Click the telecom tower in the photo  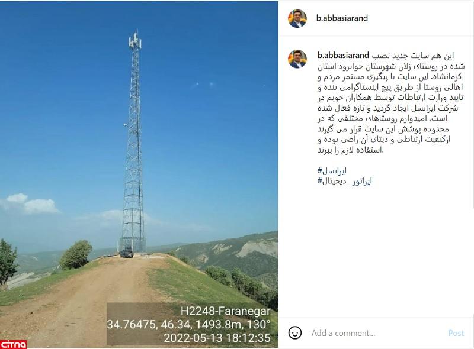pos(133,142)
